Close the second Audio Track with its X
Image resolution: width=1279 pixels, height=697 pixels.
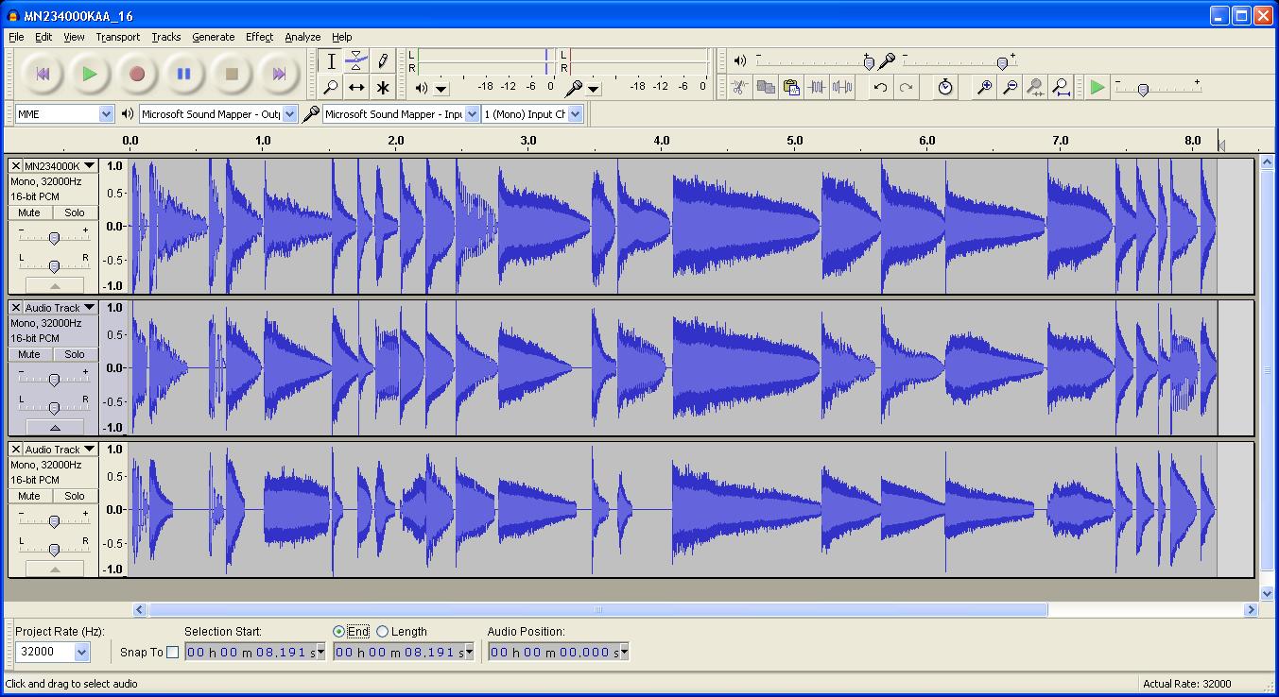pyautogui.click(x=15, y=308)
